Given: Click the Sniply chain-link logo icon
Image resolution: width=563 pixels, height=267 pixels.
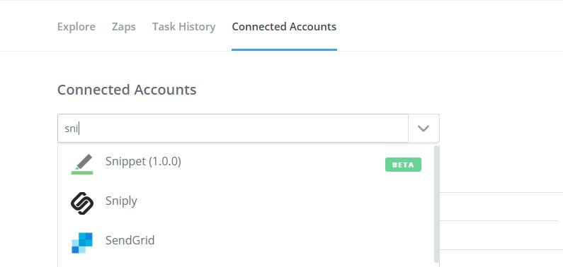Looking at the screenshot, I should click(82, 203).
